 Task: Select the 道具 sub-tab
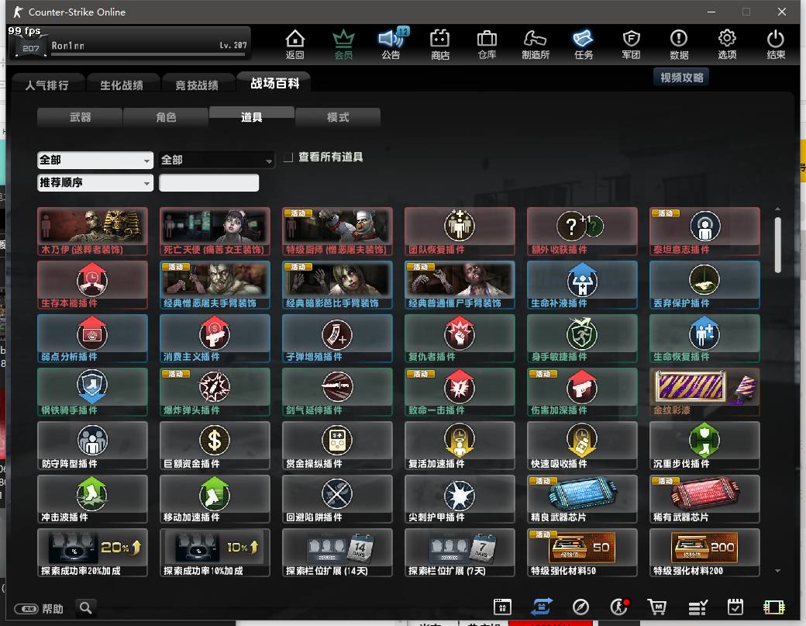click(252, 117)
